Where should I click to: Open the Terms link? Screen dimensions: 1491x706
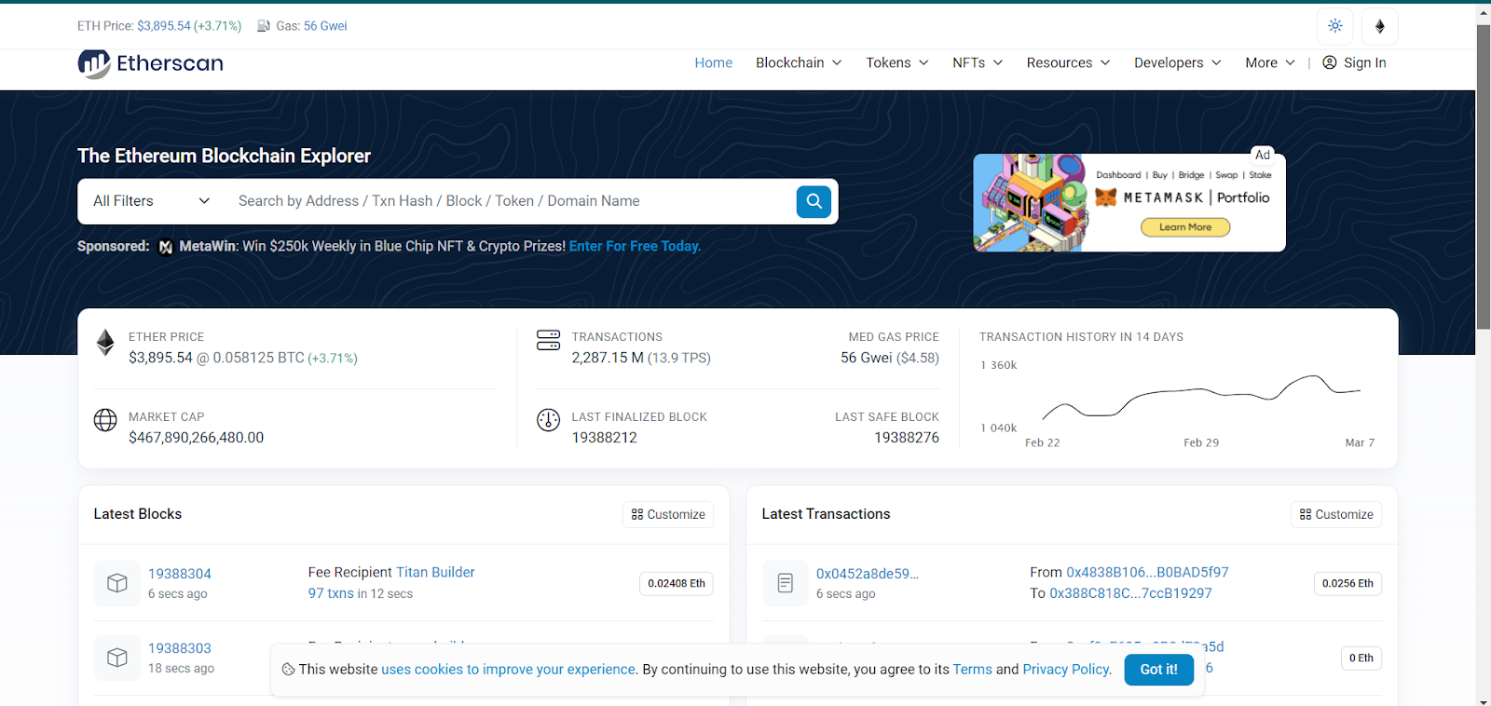(972, 670)
